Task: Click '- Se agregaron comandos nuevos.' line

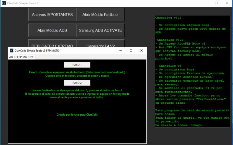Action: [184, 77]
